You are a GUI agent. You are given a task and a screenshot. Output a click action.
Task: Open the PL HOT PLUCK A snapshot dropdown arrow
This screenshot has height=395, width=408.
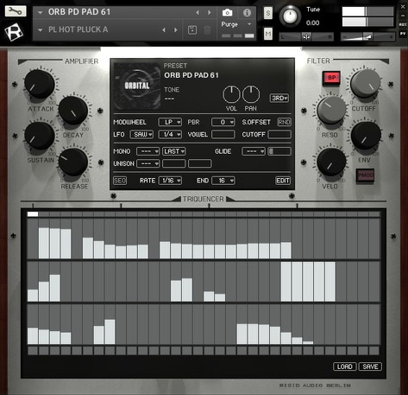click(41, 29)
